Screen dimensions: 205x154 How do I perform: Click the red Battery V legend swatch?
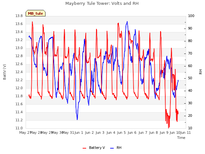point(85,148)
